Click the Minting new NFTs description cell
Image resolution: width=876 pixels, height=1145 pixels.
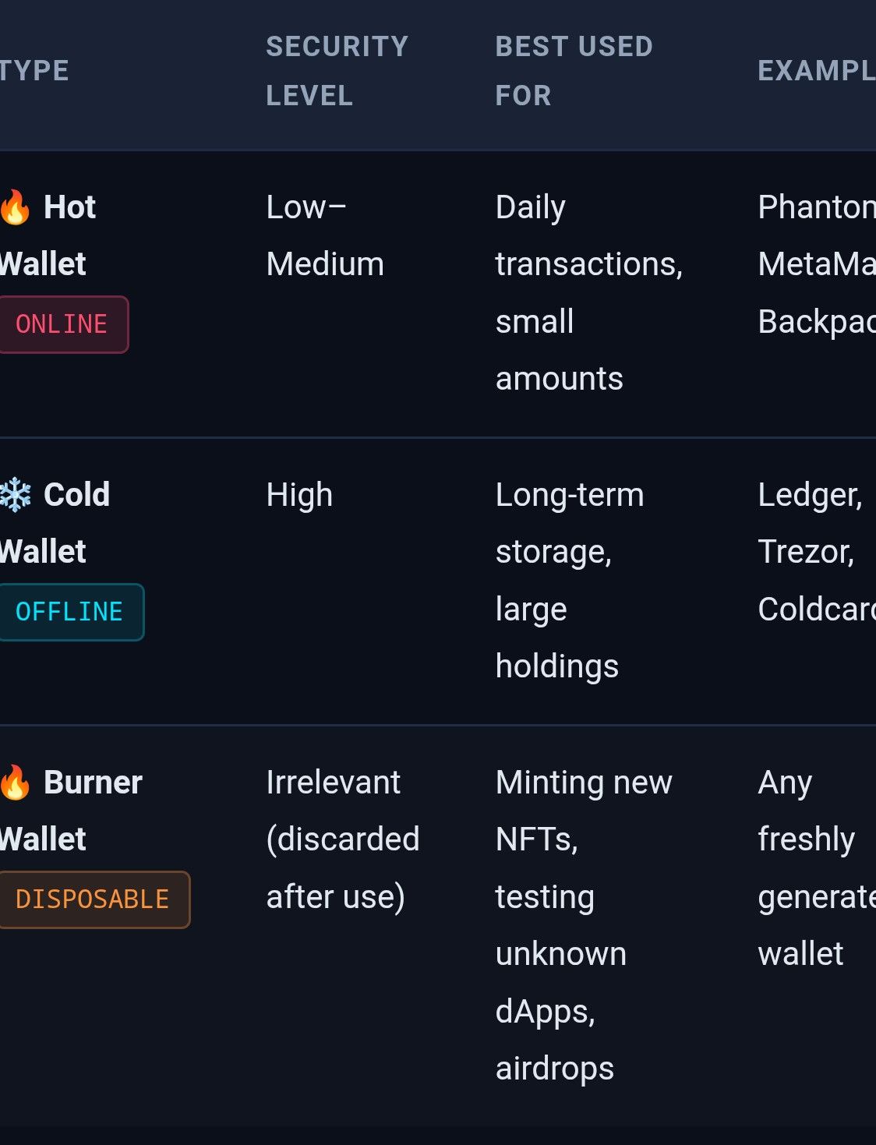coord(584,925)
